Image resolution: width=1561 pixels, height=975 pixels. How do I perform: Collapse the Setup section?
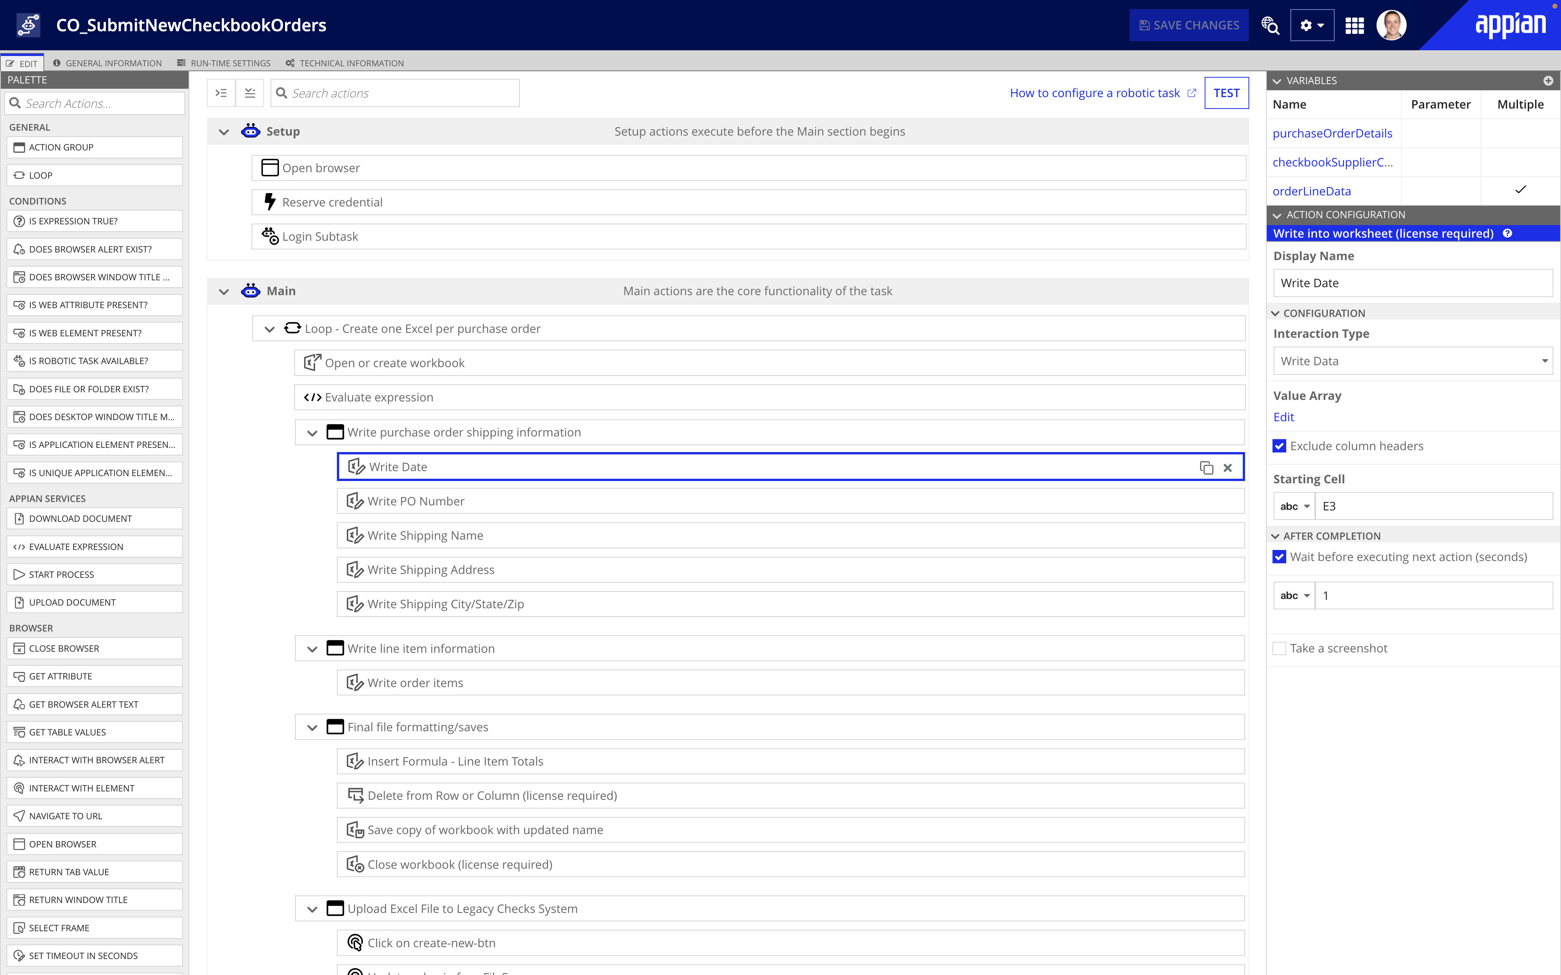point(224,131)
